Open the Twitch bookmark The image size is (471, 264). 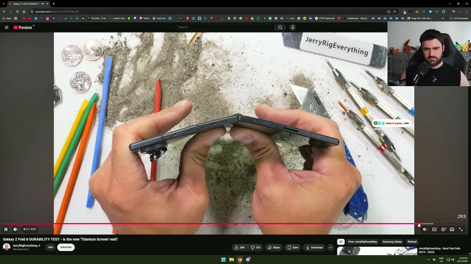pos(145,18)
